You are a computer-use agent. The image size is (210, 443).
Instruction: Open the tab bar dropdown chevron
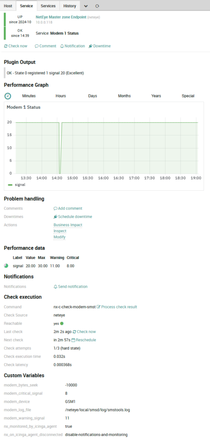[x=86, y=6]
